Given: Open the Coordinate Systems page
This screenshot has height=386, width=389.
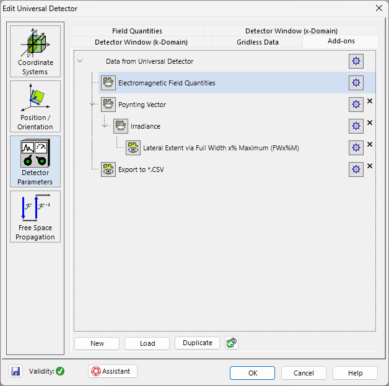Looking at the screenshot, I should coord(35,51).
